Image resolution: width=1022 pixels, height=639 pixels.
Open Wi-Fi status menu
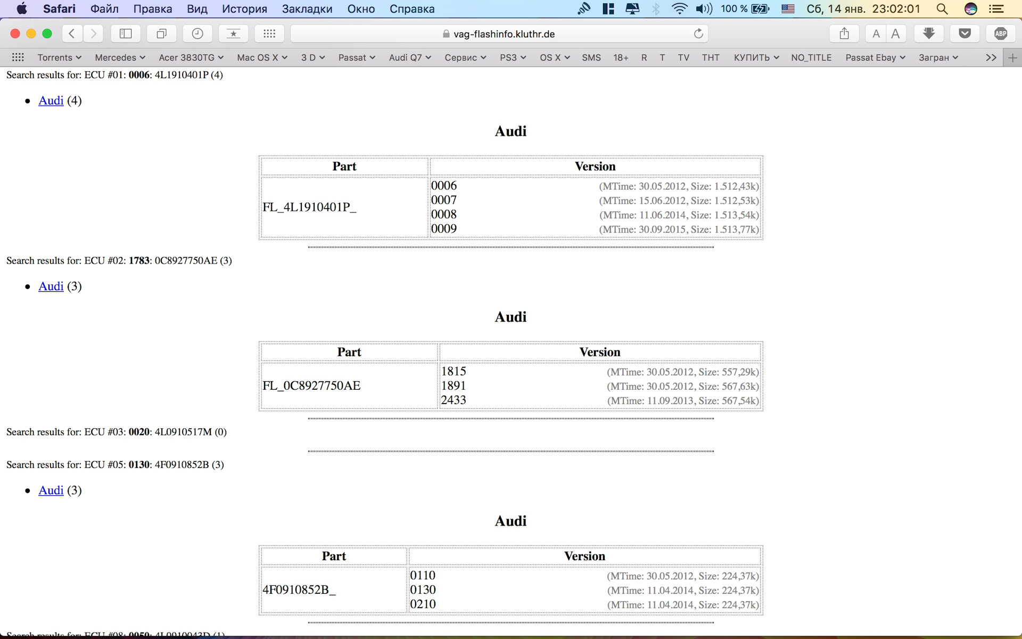pos(680,9)
